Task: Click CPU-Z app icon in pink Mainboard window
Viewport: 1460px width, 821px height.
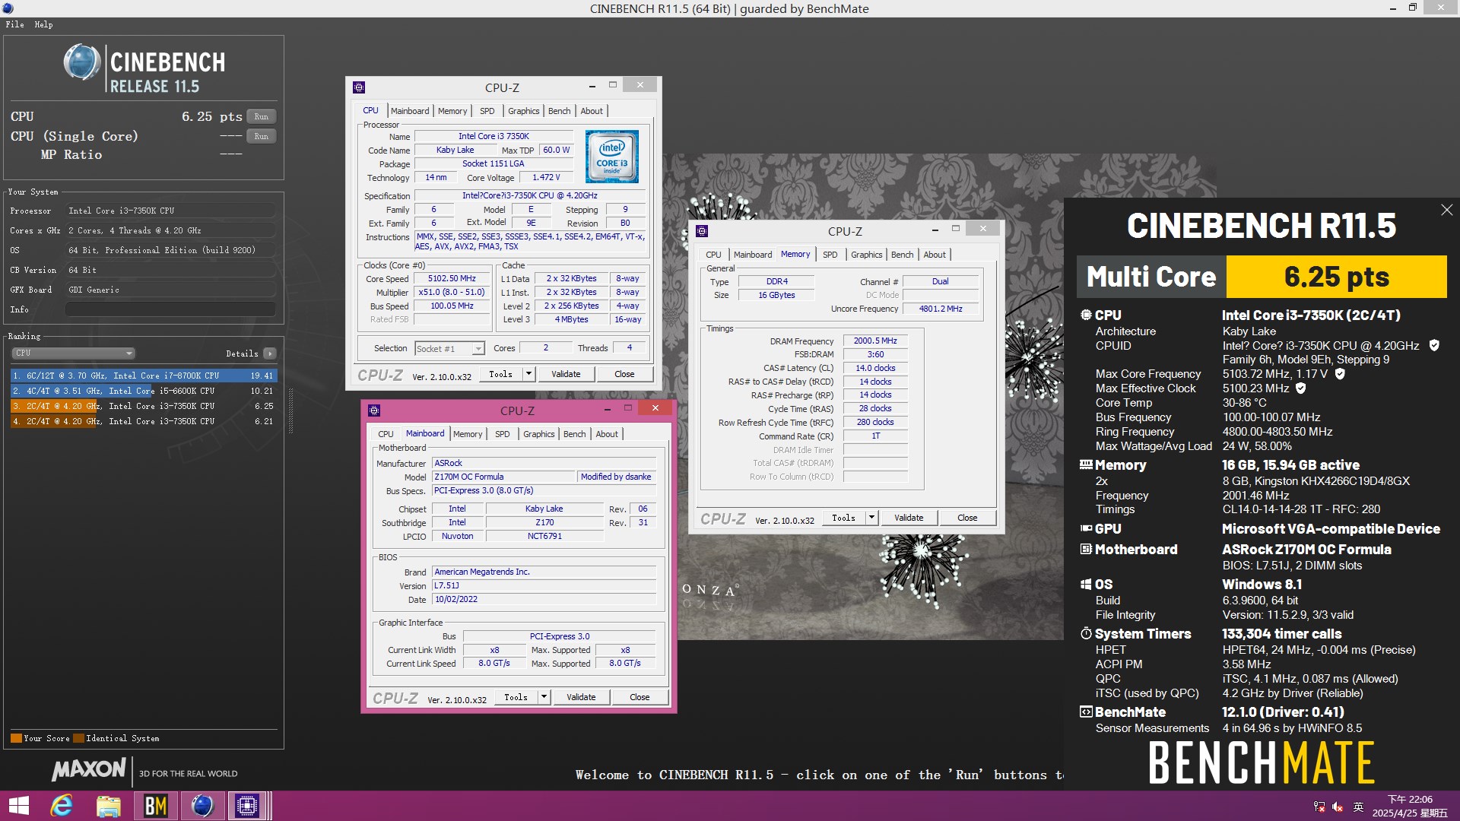Action: tap(374, 410)
